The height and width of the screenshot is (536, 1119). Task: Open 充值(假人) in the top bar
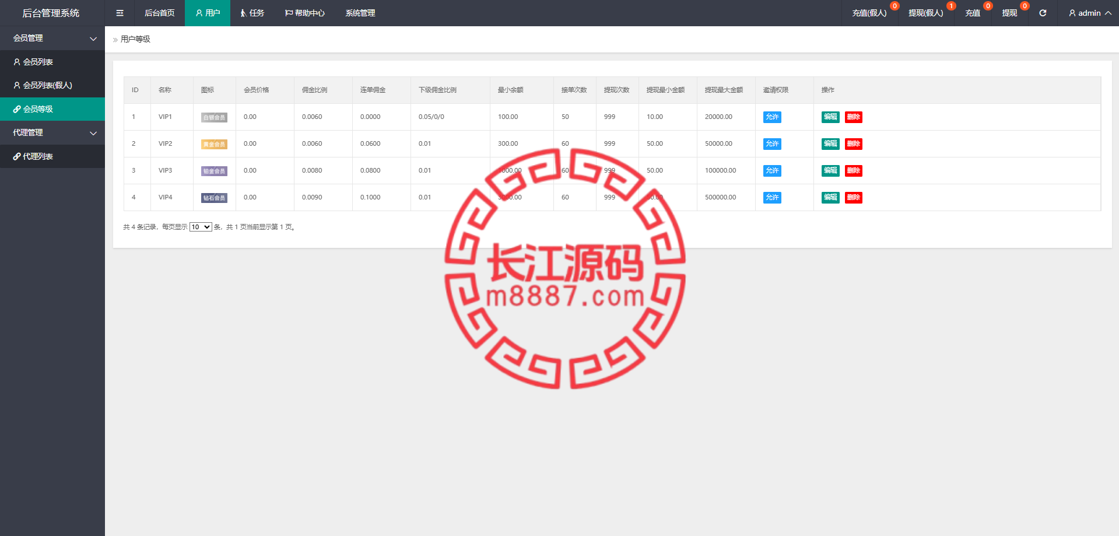tap(869, 13)
